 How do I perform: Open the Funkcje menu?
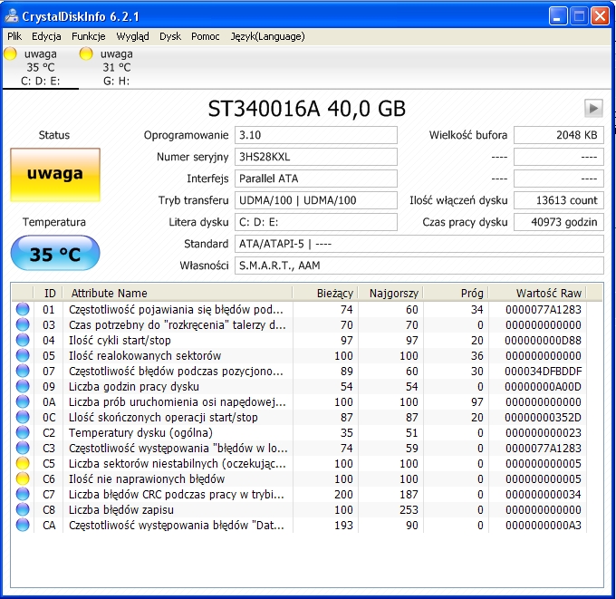[x=89, y=36]
